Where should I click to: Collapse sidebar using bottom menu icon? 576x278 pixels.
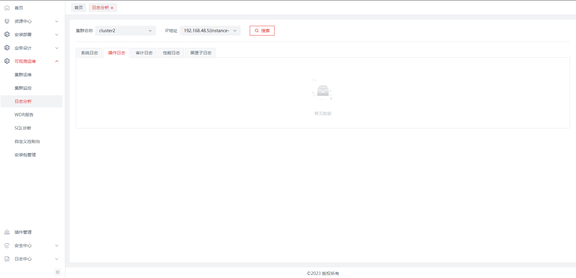coord(58,272)
